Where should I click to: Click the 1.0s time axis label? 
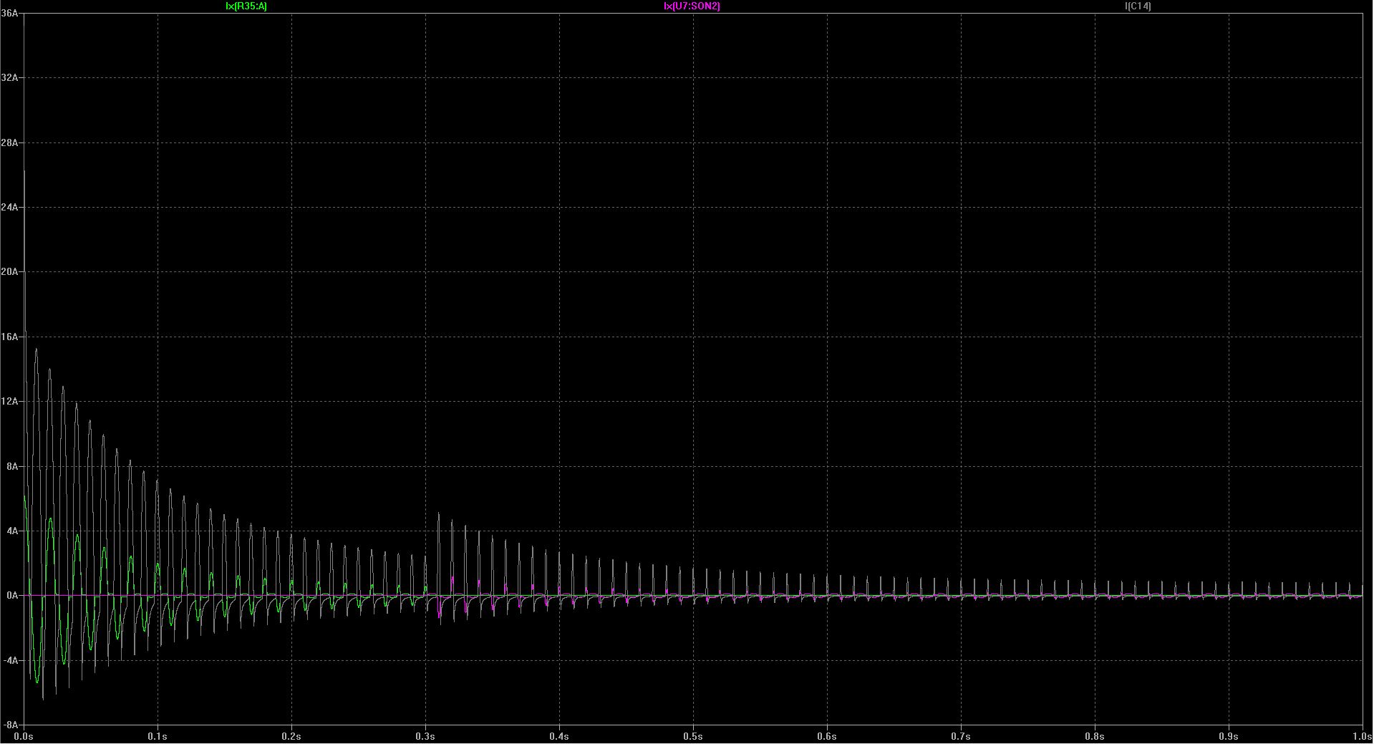[1361, 736]
